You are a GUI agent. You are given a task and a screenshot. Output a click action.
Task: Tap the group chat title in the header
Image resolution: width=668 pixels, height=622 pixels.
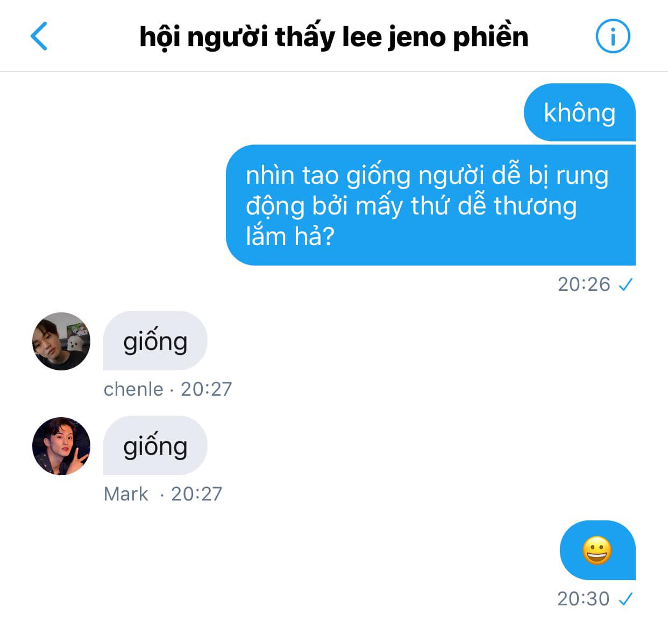[333, 37]
